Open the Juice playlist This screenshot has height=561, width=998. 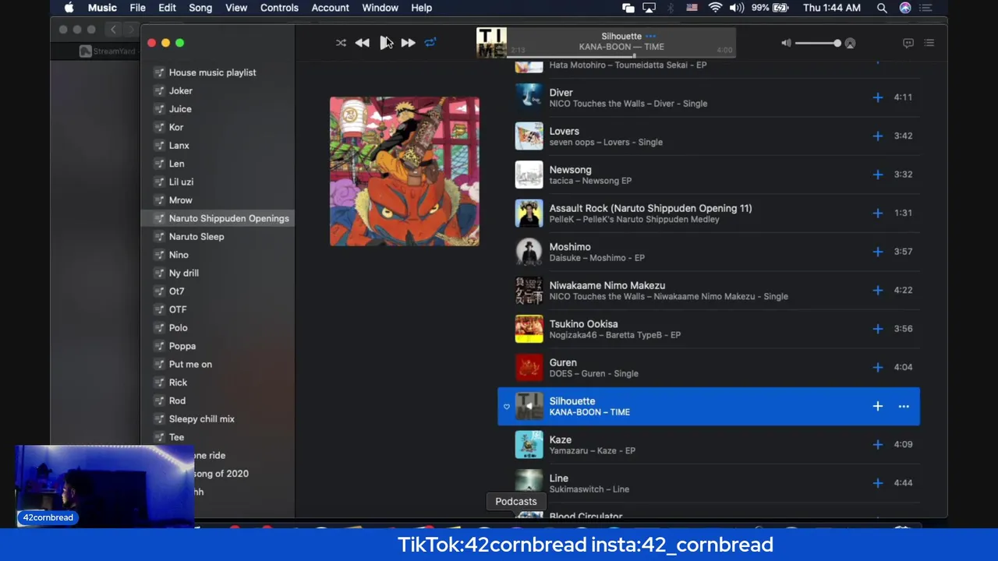218,109
